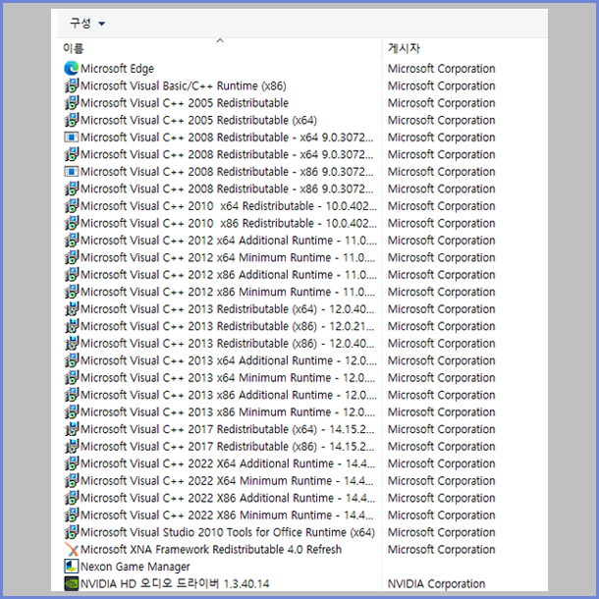Viewport: 599px width, 599px height.
Task: Select "Visual C++ 2013 Redistributable (x86) - 12.0.40" entry
Action: (x=227, y=344)
